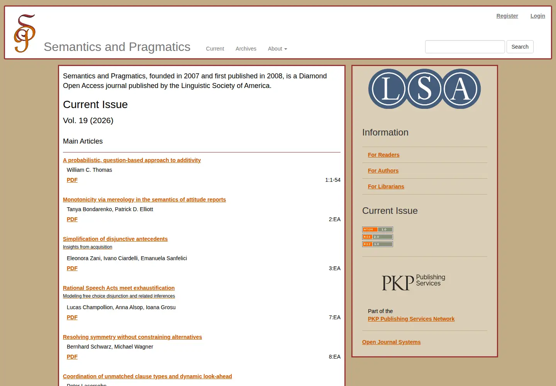Image resolution: width=556 pixels, height=386 pixels.
Task: Open Resolving symmetry without constraining alternatives article
Action: click(132, 337)
